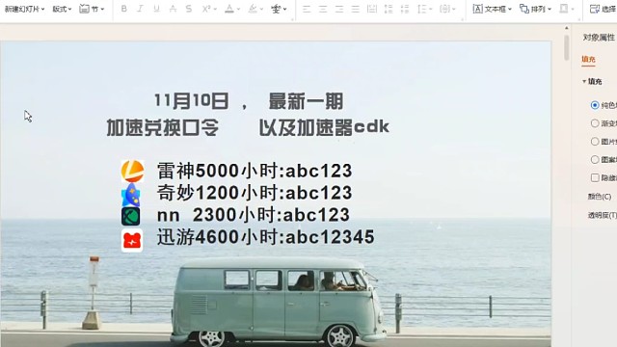Screen dimensions: 617x347
Task: Apply distributed alignment icon
Action: tap(372, 9)
